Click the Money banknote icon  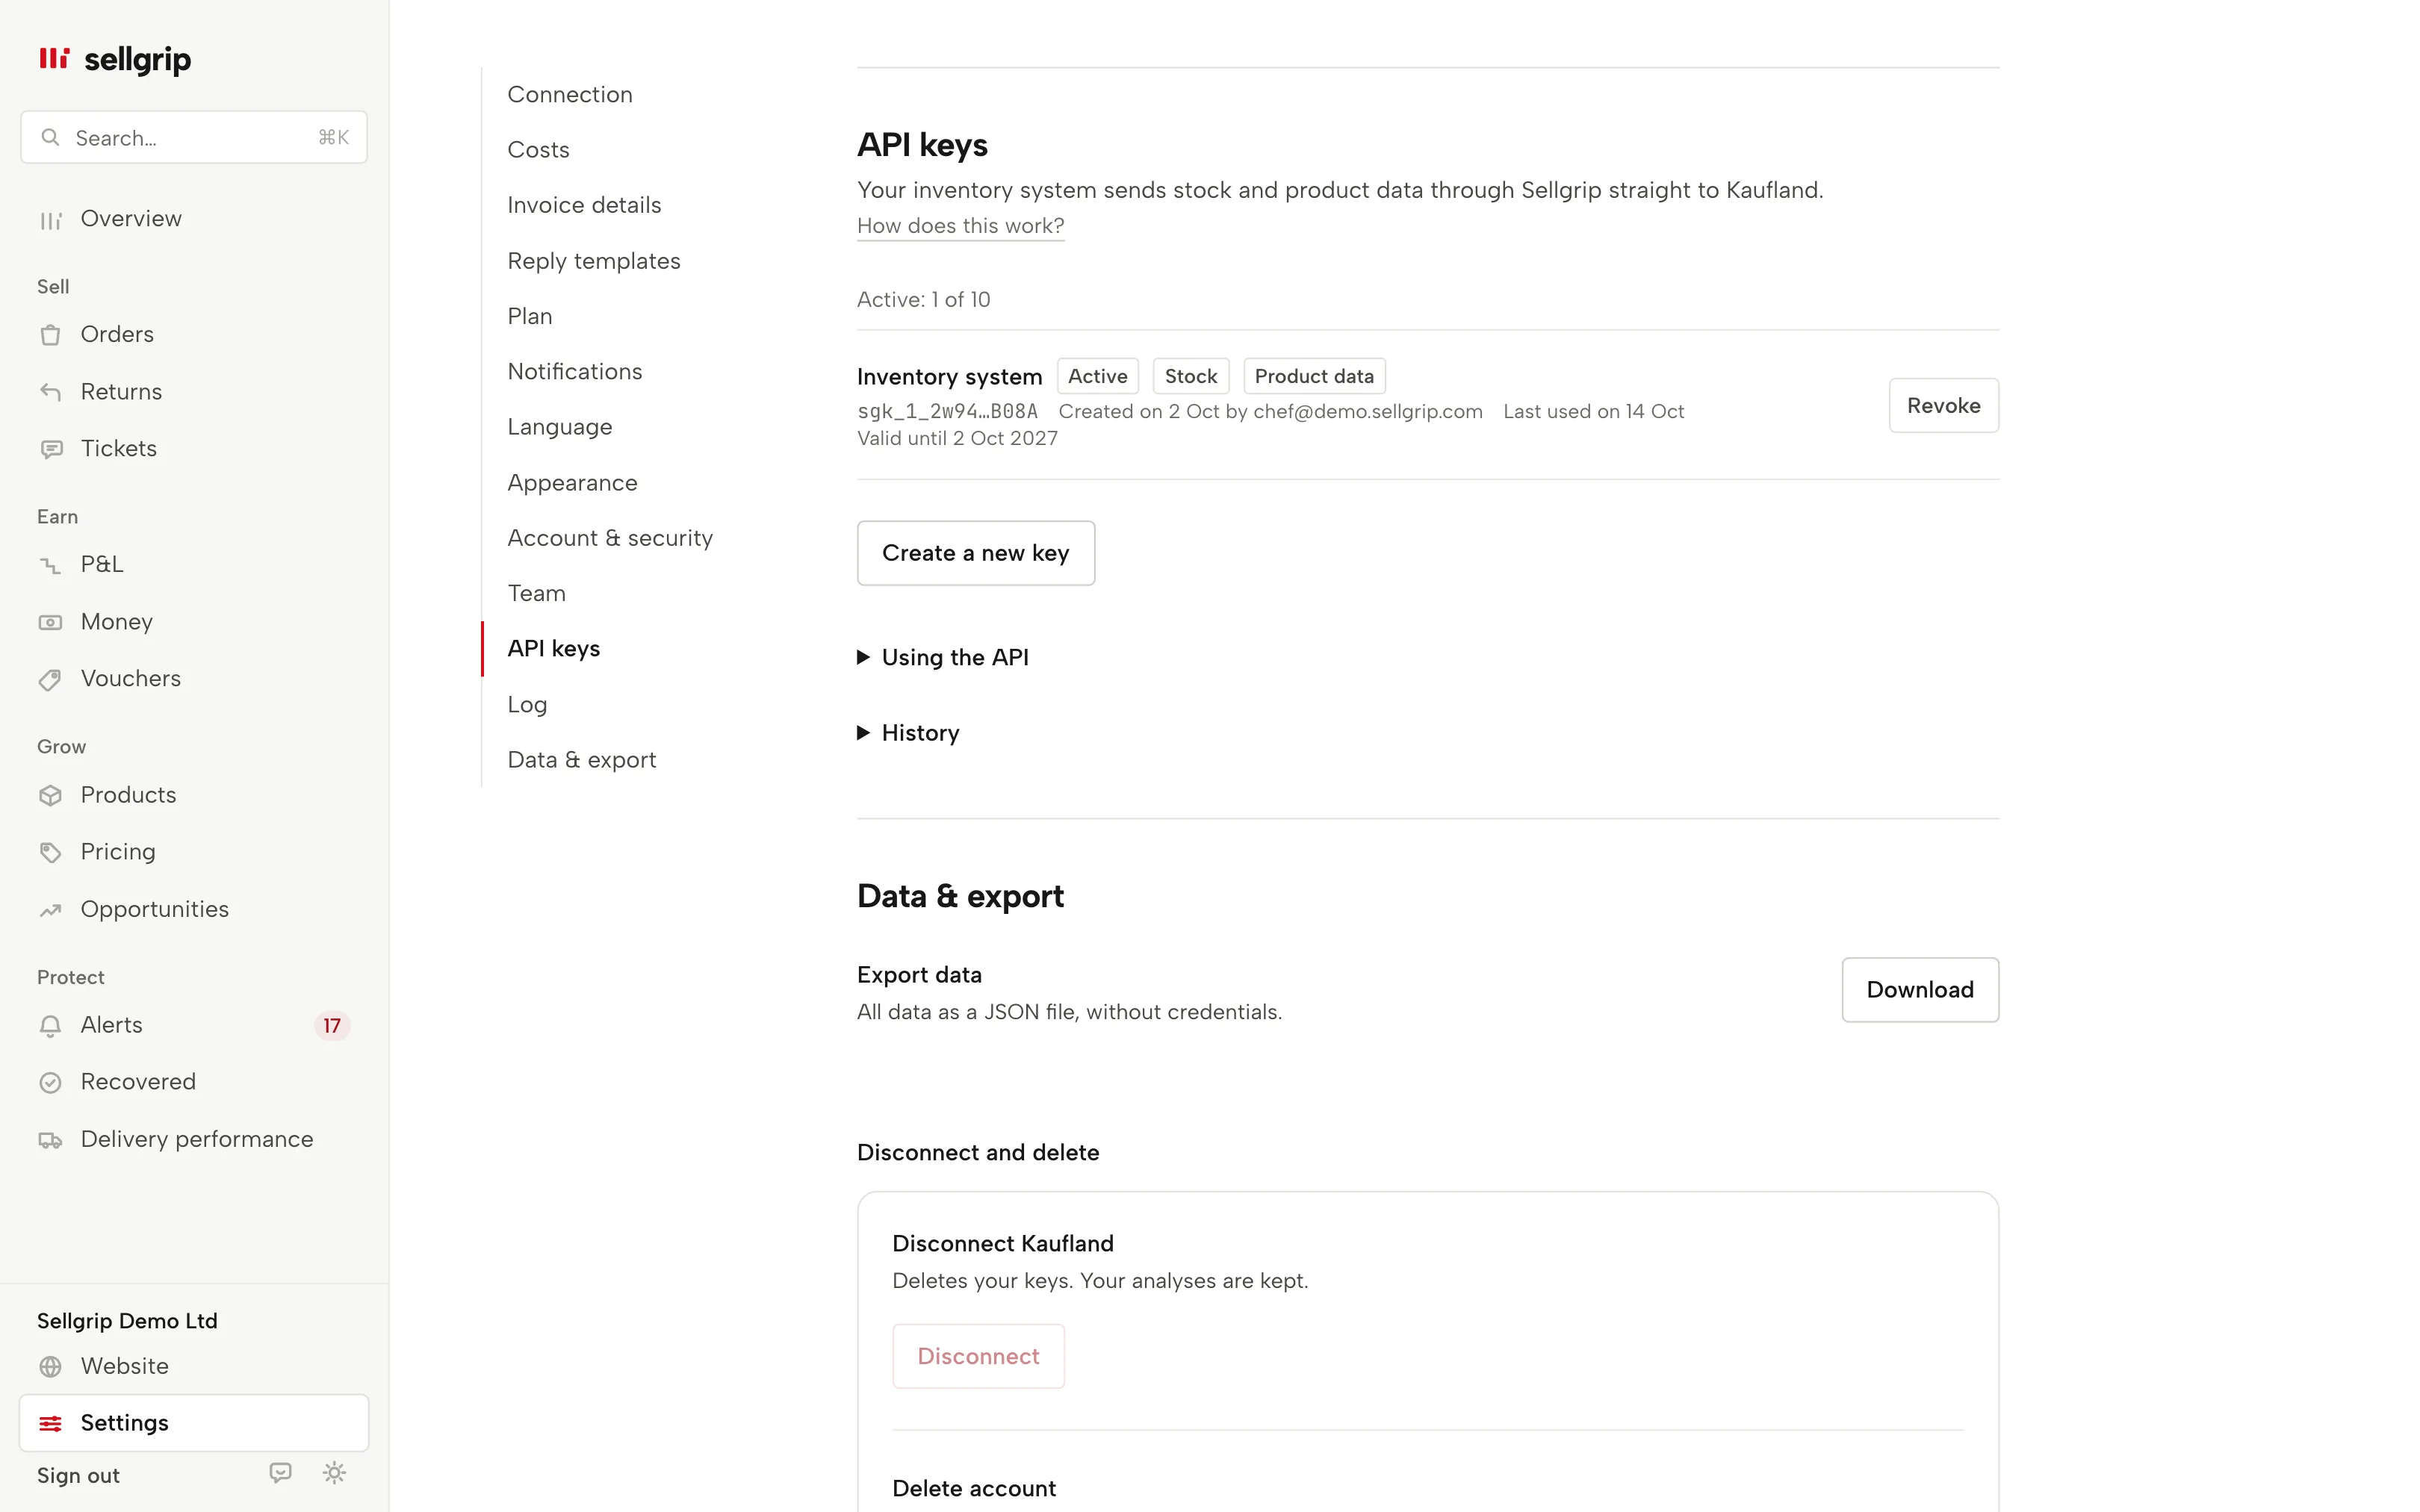[x=50, y=622]
